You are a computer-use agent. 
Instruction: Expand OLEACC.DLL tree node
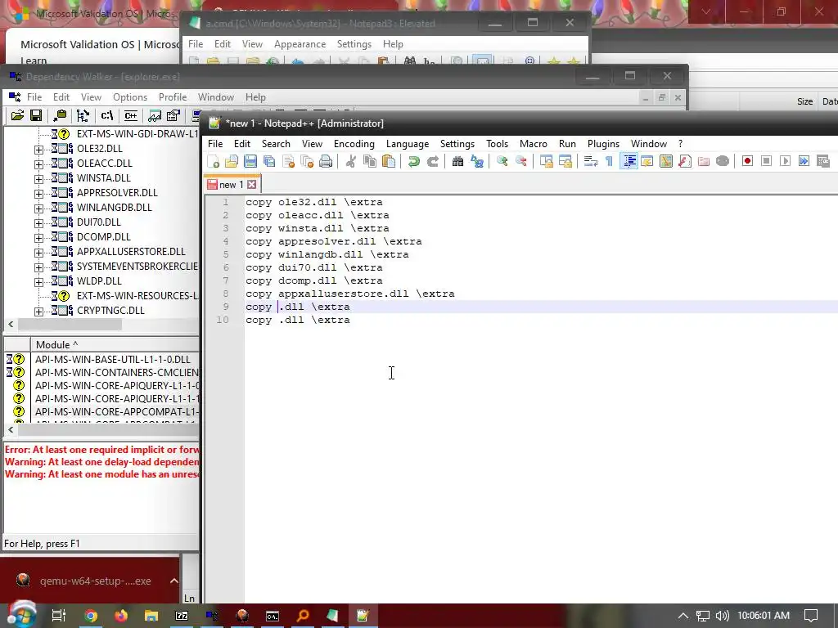38,164
